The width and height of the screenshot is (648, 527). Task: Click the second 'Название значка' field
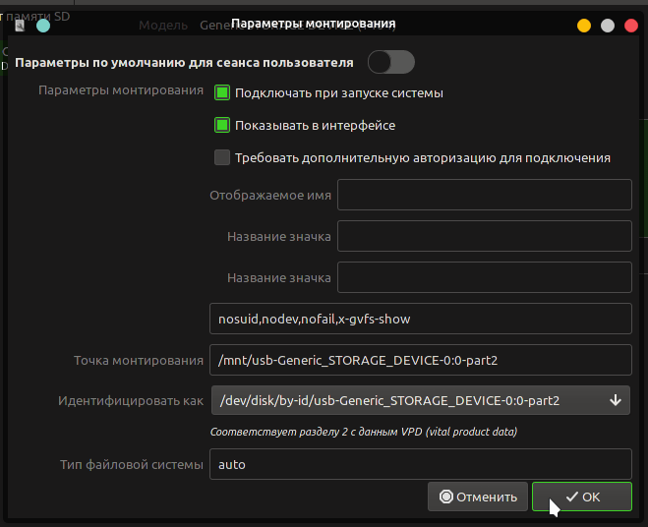[484, 277]
